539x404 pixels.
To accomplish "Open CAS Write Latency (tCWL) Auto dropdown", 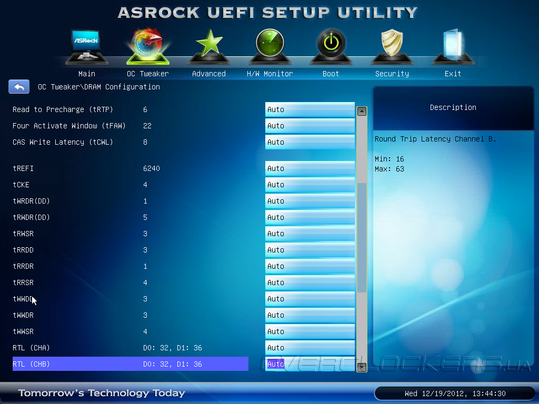I will pos(310,142).
